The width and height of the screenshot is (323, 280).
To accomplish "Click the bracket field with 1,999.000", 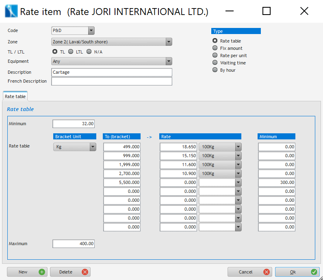I will click(122, 165).
